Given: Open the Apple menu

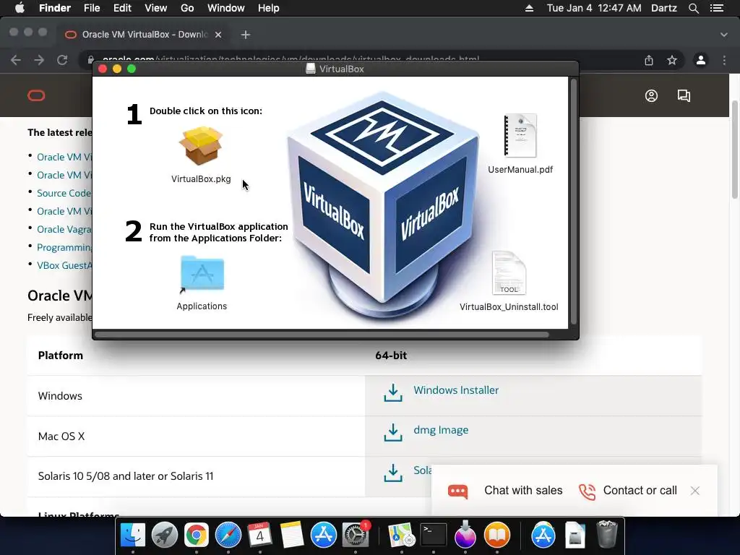Looking at the screenshot, I should point(20,8).
